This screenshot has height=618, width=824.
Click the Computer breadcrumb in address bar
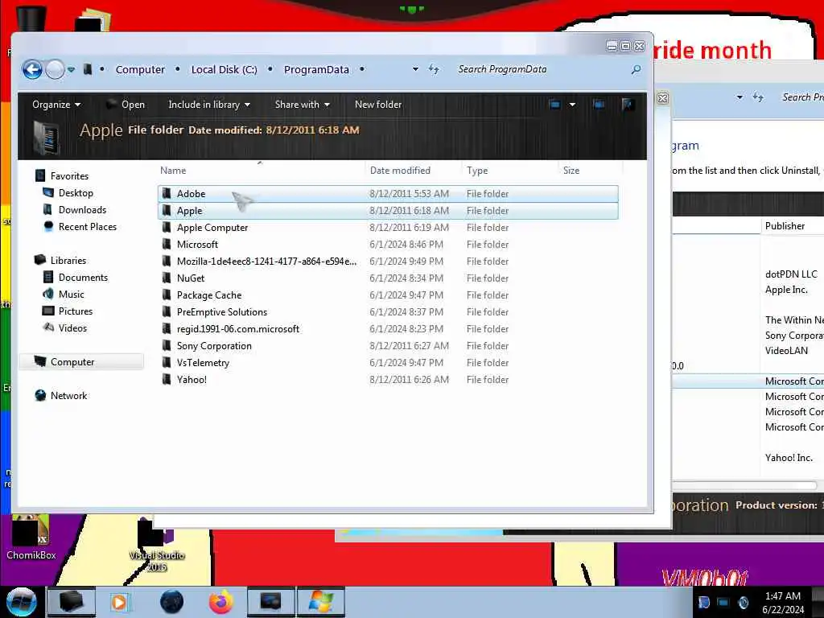tap(140, 69)
